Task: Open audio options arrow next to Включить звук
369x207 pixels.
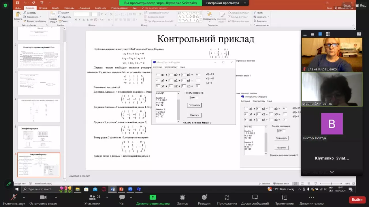Action: (x=24, y=197)
